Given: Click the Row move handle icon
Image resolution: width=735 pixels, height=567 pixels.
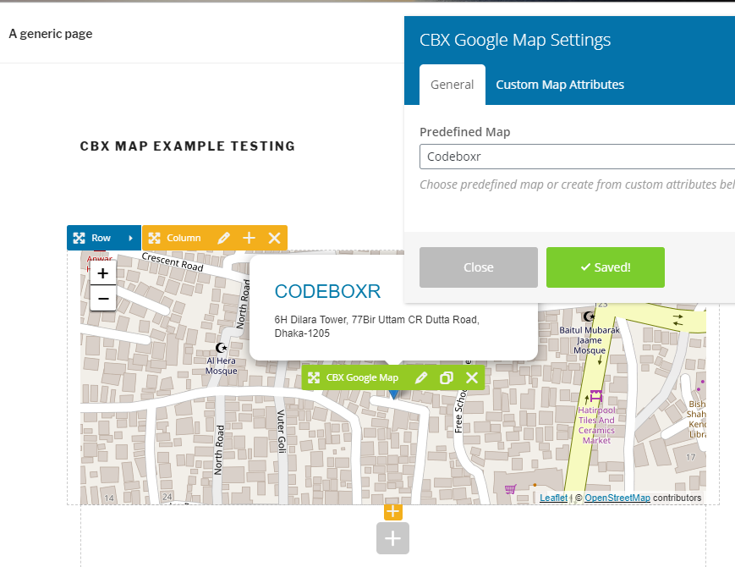Looking at the screenshot, I should 80,238.
